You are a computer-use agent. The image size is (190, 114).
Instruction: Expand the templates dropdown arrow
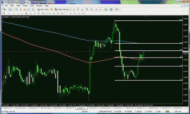click(x=119, y=9)
